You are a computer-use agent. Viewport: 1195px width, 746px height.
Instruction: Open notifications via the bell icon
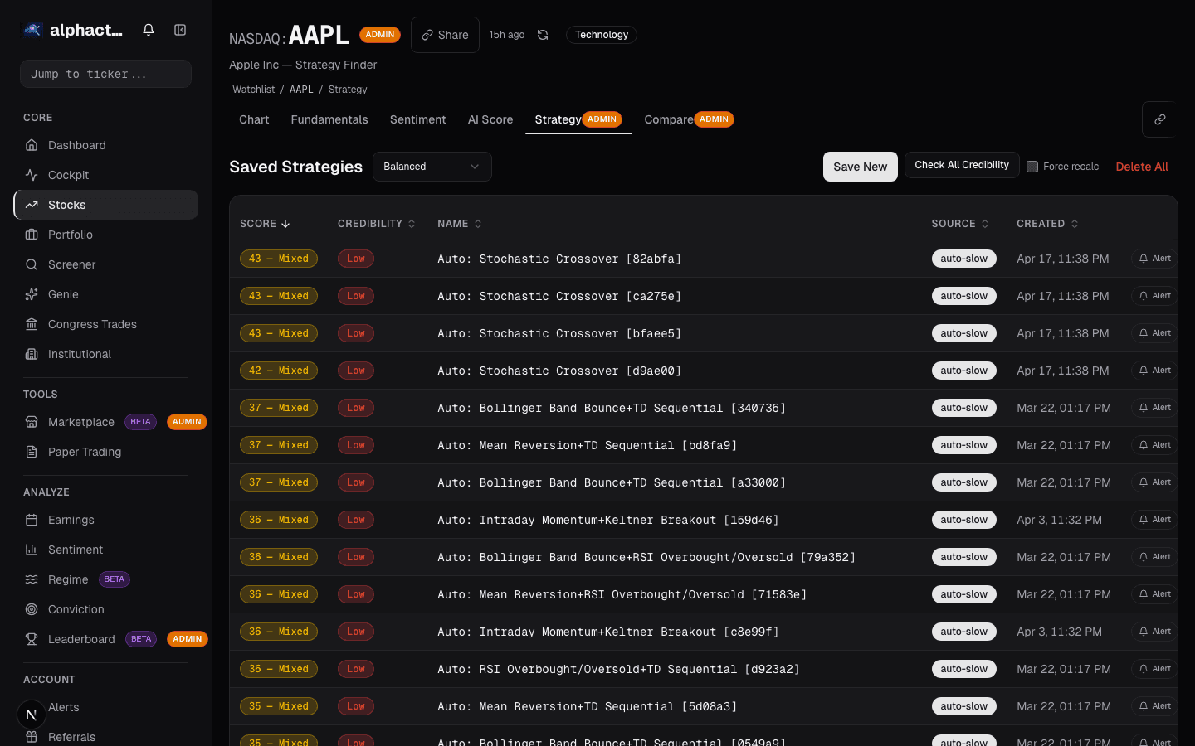pyautogui.click(x=148, y=29)
